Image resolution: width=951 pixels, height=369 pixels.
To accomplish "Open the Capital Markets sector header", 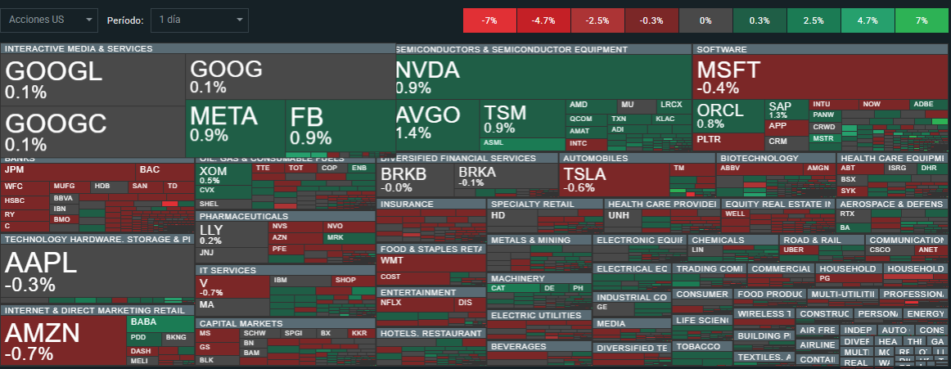I will coord(286,323).
